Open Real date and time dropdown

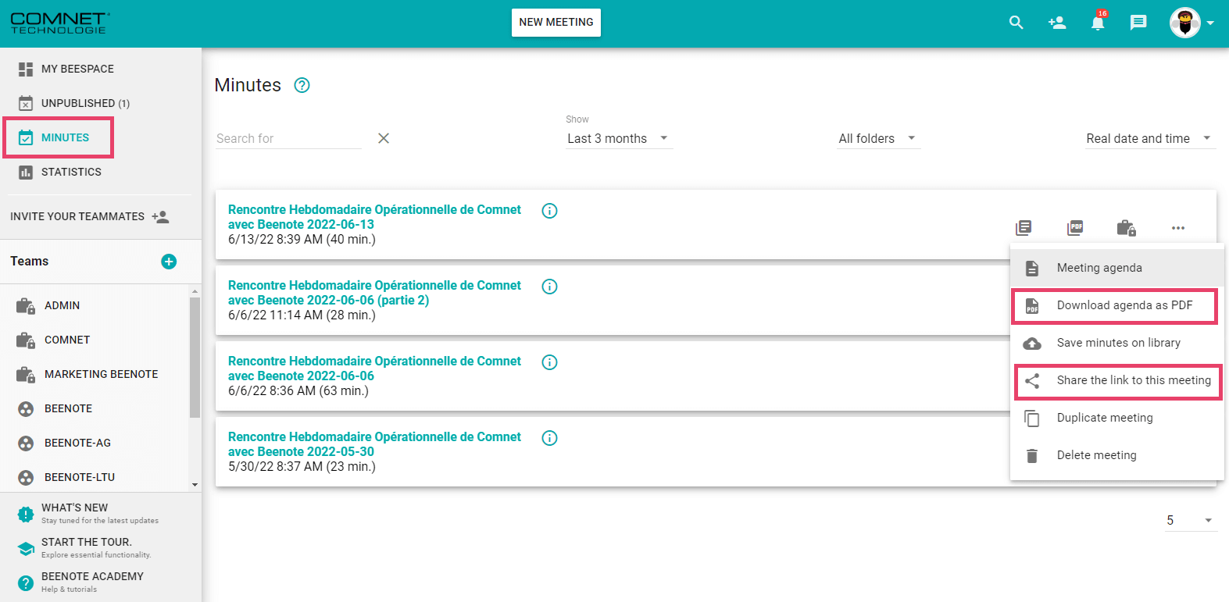pyautogui.click(x=1150, y=138)
